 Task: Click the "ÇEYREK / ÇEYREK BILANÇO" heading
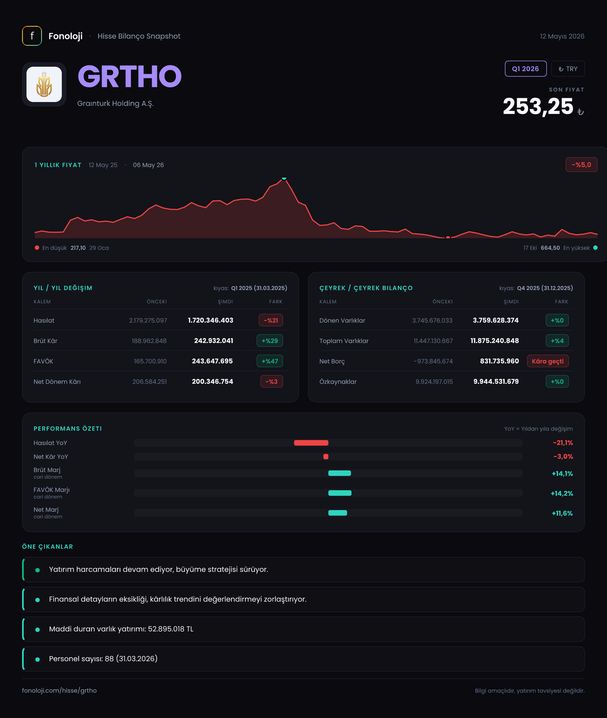point(366,288)
